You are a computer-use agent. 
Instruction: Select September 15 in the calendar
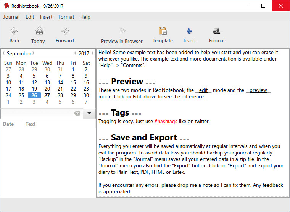pyautogui.click(x=73, y=82)
